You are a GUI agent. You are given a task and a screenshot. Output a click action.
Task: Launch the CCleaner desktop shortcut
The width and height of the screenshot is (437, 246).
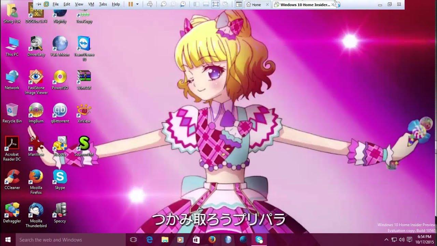[12, 180]
